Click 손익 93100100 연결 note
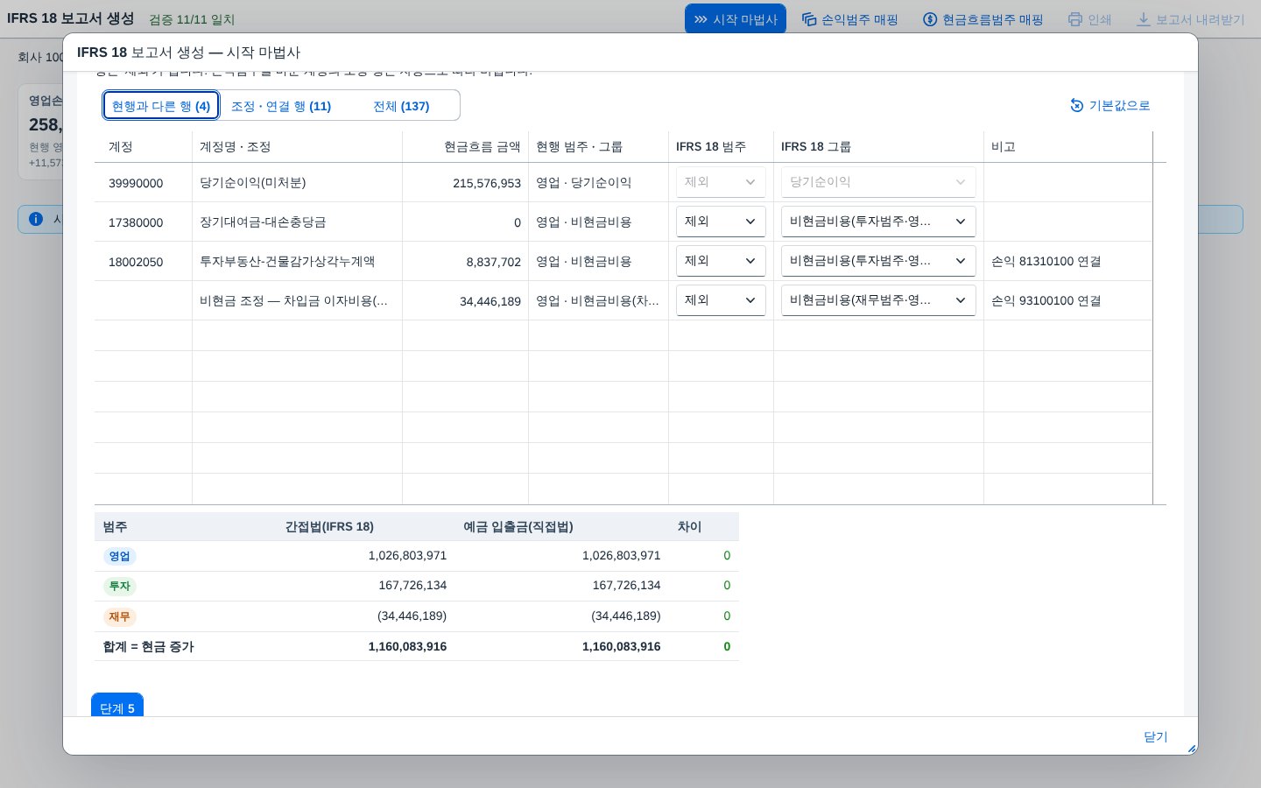This screenshot has width=1261, height=788. pos(1046,300)
